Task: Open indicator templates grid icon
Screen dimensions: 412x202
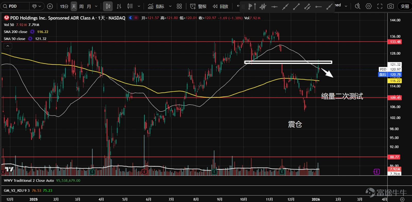Action: coord(179,6)
